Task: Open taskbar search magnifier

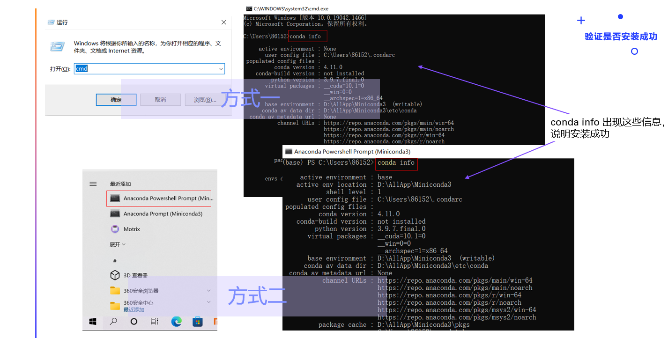Action: pyautogui.click(x=113, y=322)
